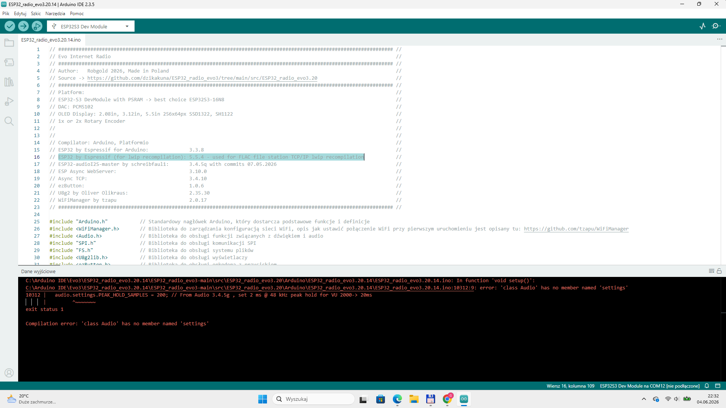Click the '#include <Audio.h>' code line
This screenshot has height=408, width=726.
[x=76, y=236]
